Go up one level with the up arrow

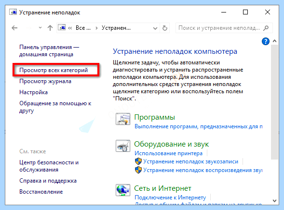(50, 28)
